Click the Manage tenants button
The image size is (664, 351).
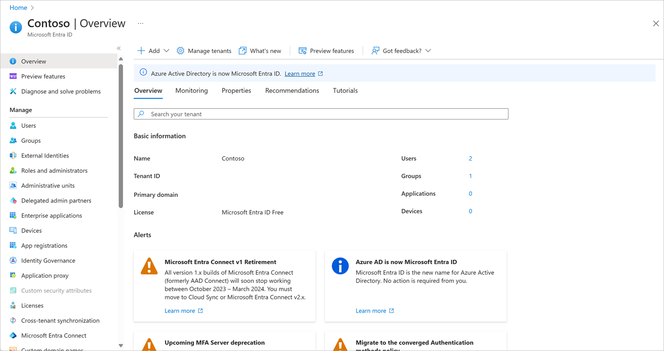(x=204, y=51)
